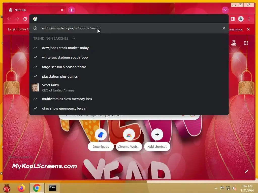This screenshot has height=193, width=258.
Task: Click Scott Kirby's photo thumbnail
Action: [35, 87]
